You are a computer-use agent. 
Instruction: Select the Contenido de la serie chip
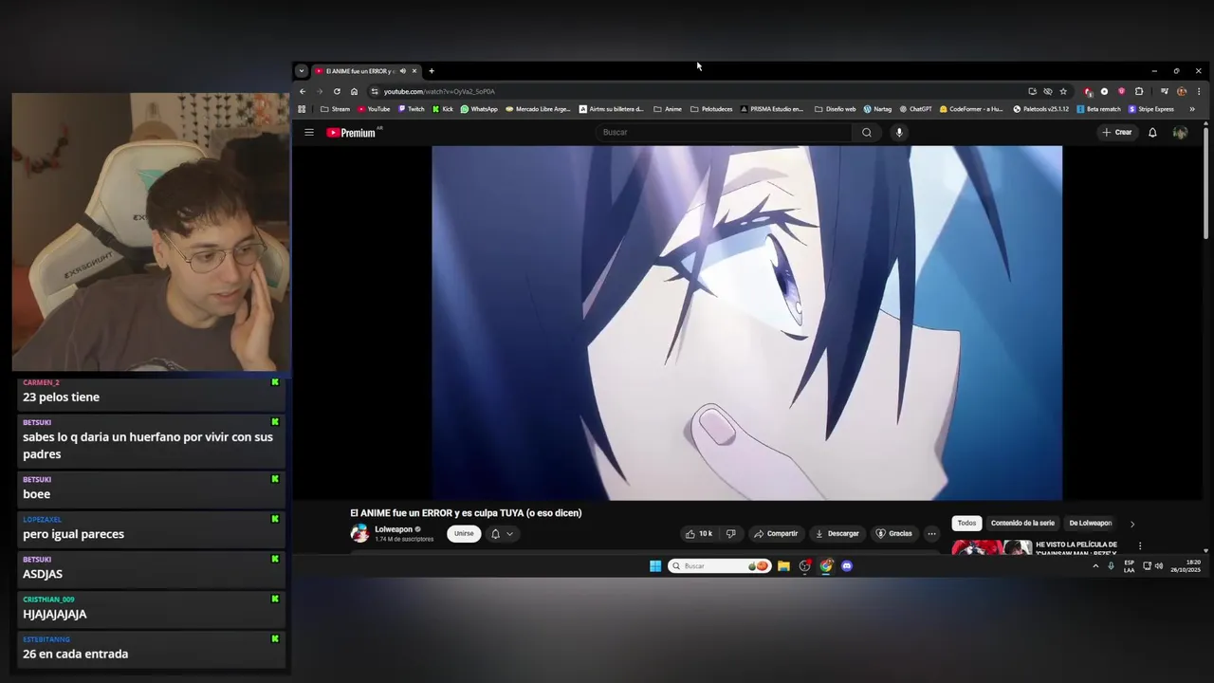coord(1022,524)
